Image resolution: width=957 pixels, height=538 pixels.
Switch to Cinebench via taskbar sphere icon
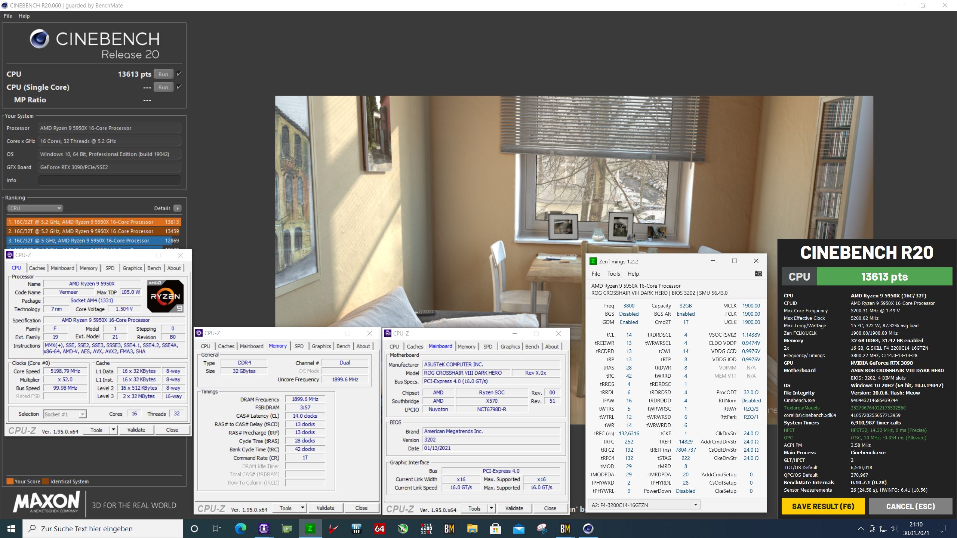point(588,529)
